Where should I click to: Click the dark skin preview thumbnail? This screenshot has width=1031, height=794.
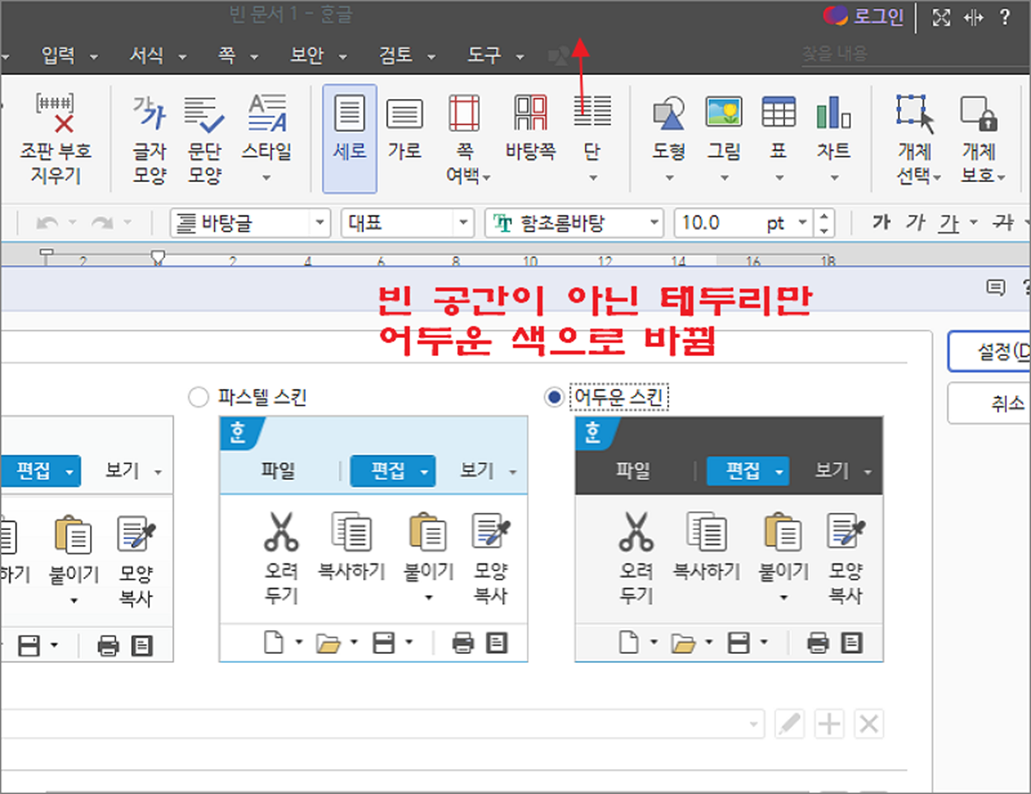point(729,539)
